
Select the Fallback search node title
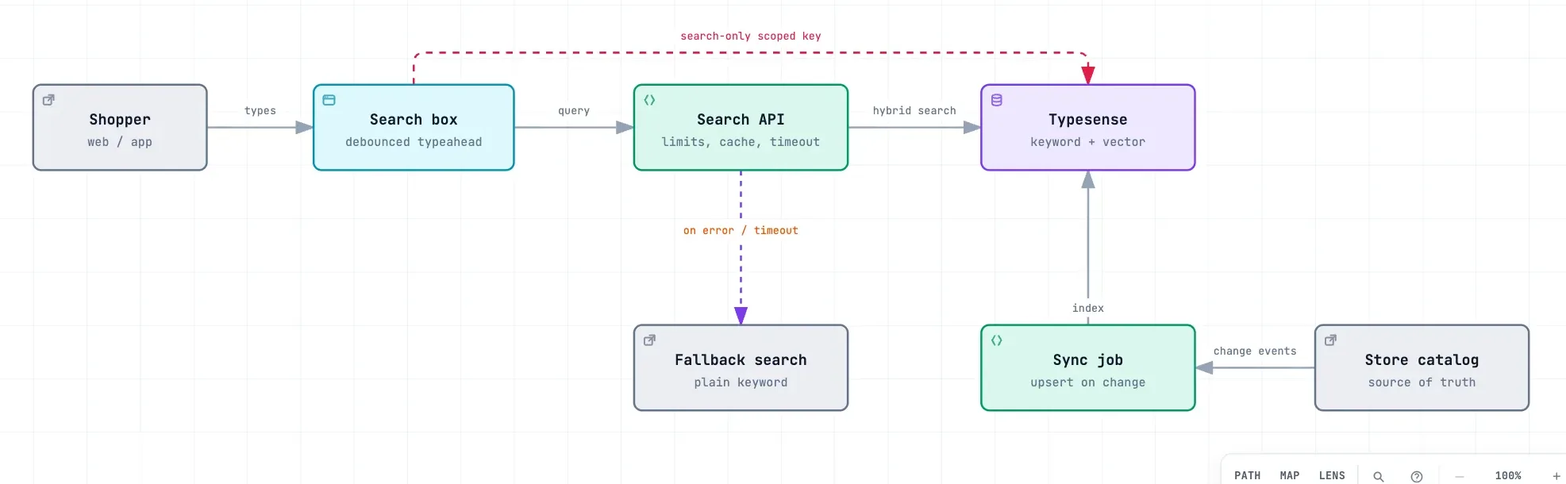click(741, 360)
